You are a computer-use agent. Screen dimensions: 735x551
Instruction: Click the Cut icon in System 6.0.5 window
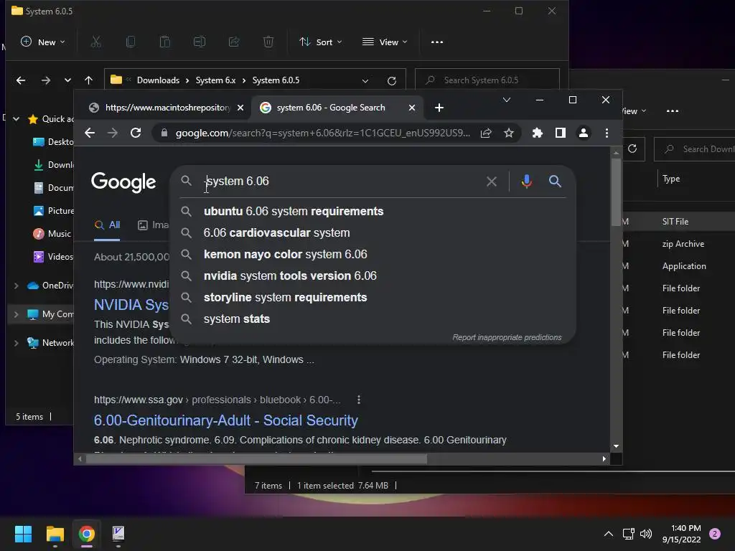tap(95, 42)
